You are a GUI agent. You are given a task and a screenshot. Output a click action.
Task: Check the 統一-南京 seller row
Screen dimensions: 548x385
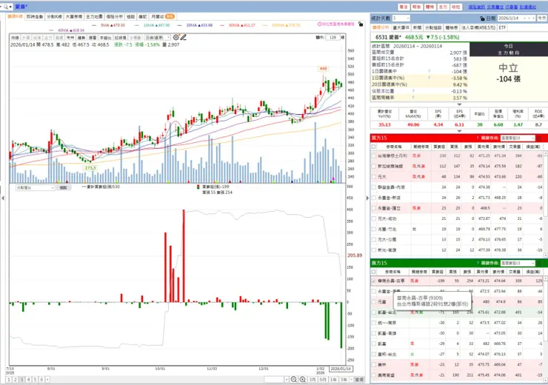[374, 323]
